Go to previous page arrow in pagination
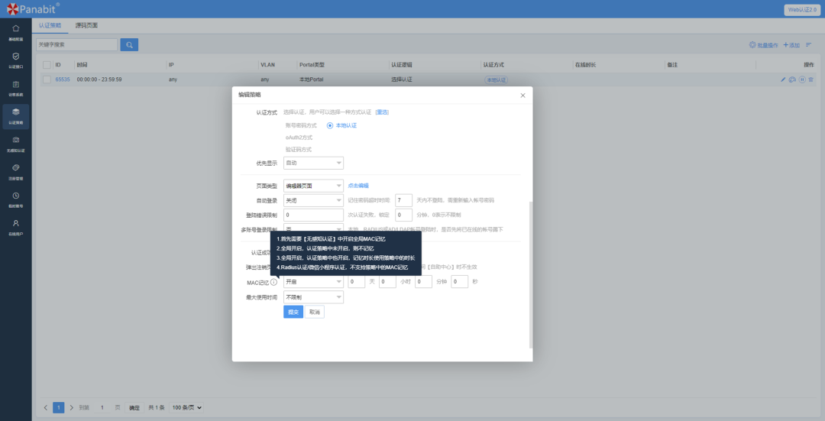Image resolution: width=825 pixels, height=421 pixels. (x=46, y=407)
